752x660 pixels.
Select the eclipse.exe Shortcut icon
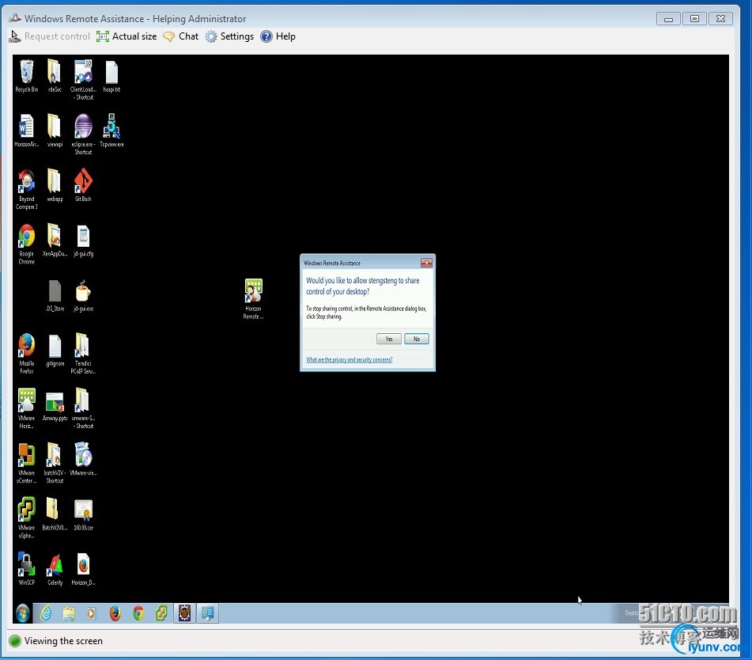point(84,134)
